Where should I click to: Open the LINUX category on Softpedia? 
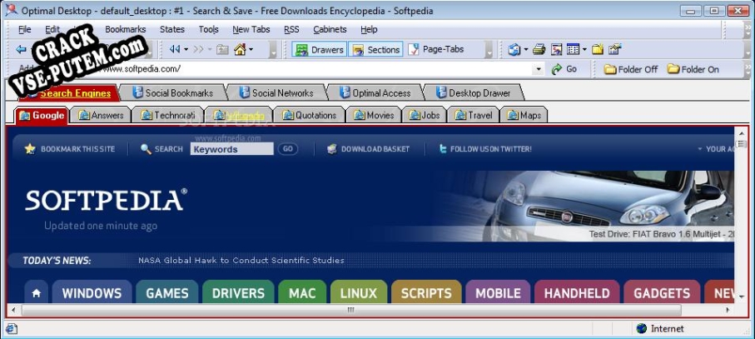tap(359, 293)
